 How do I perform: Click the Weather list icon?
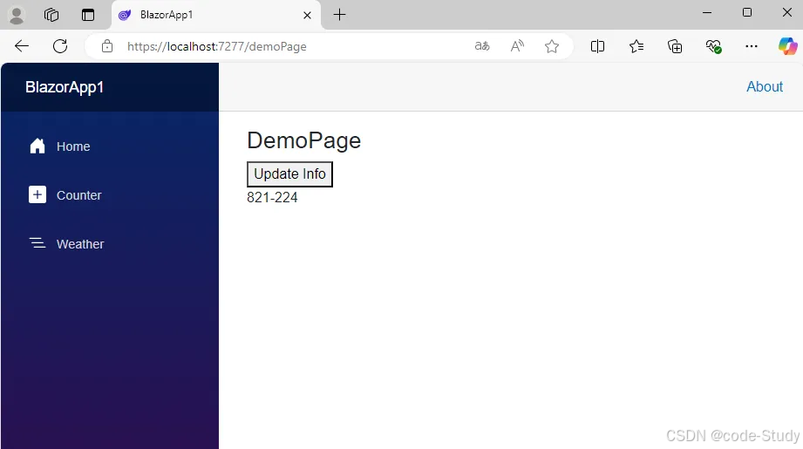coord(37,242)
